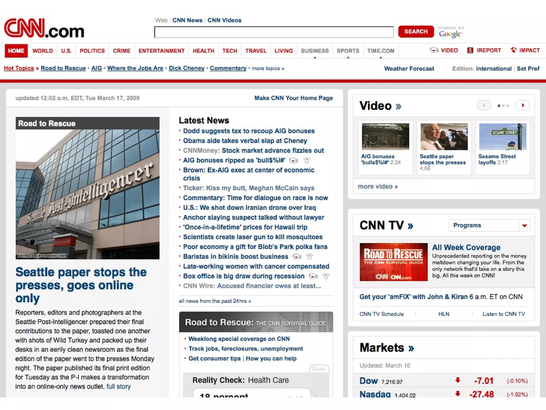Open Seattle paper stops the presses video thumbnail
This screenshot has height=410, width=546.
click(x=444, y=137)
